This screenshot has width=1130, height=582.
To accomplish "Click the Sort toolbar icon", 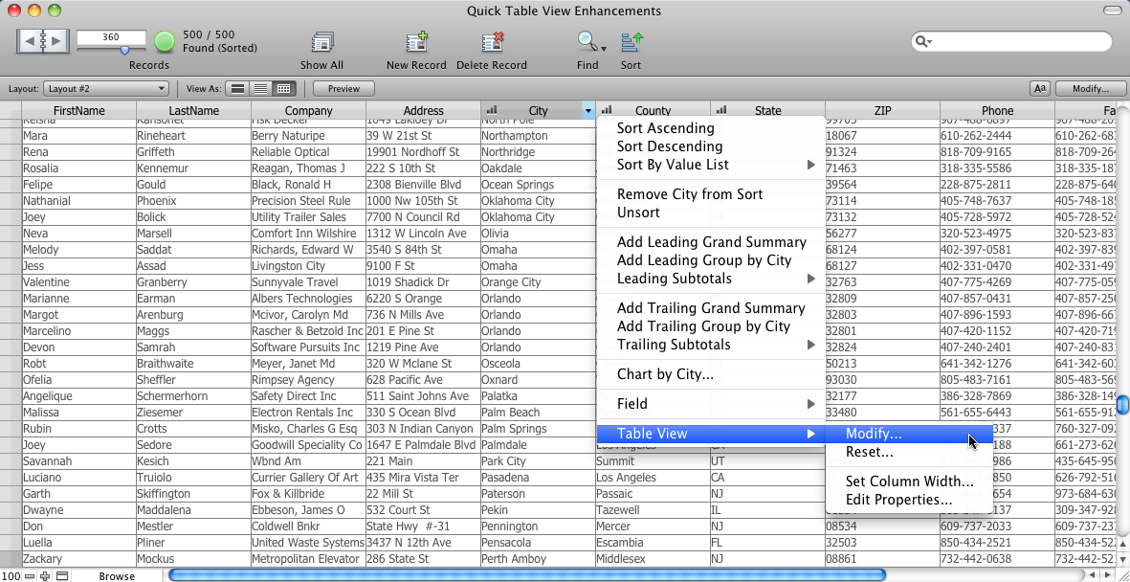I will pos(631,43).
